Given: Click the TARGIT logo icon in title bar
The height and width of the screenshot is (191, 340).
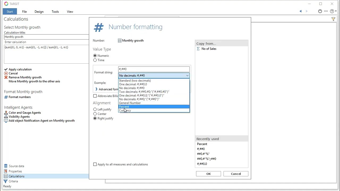Looking at the screenshot, I should click(x=6, y=4).
